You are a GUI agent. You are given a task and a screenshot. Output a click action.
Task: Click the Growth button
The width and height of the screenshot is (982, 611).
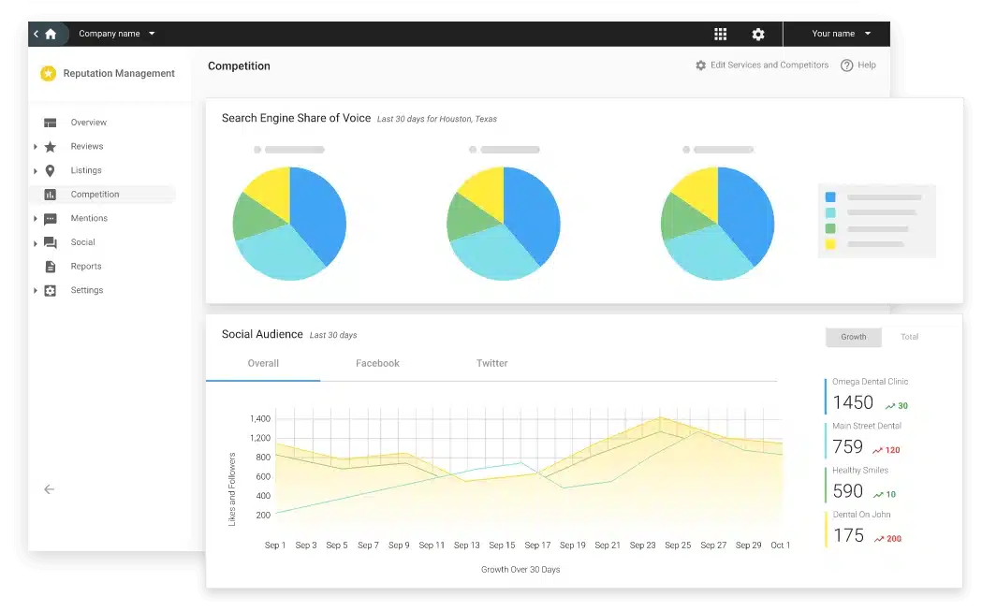point(853,337)
